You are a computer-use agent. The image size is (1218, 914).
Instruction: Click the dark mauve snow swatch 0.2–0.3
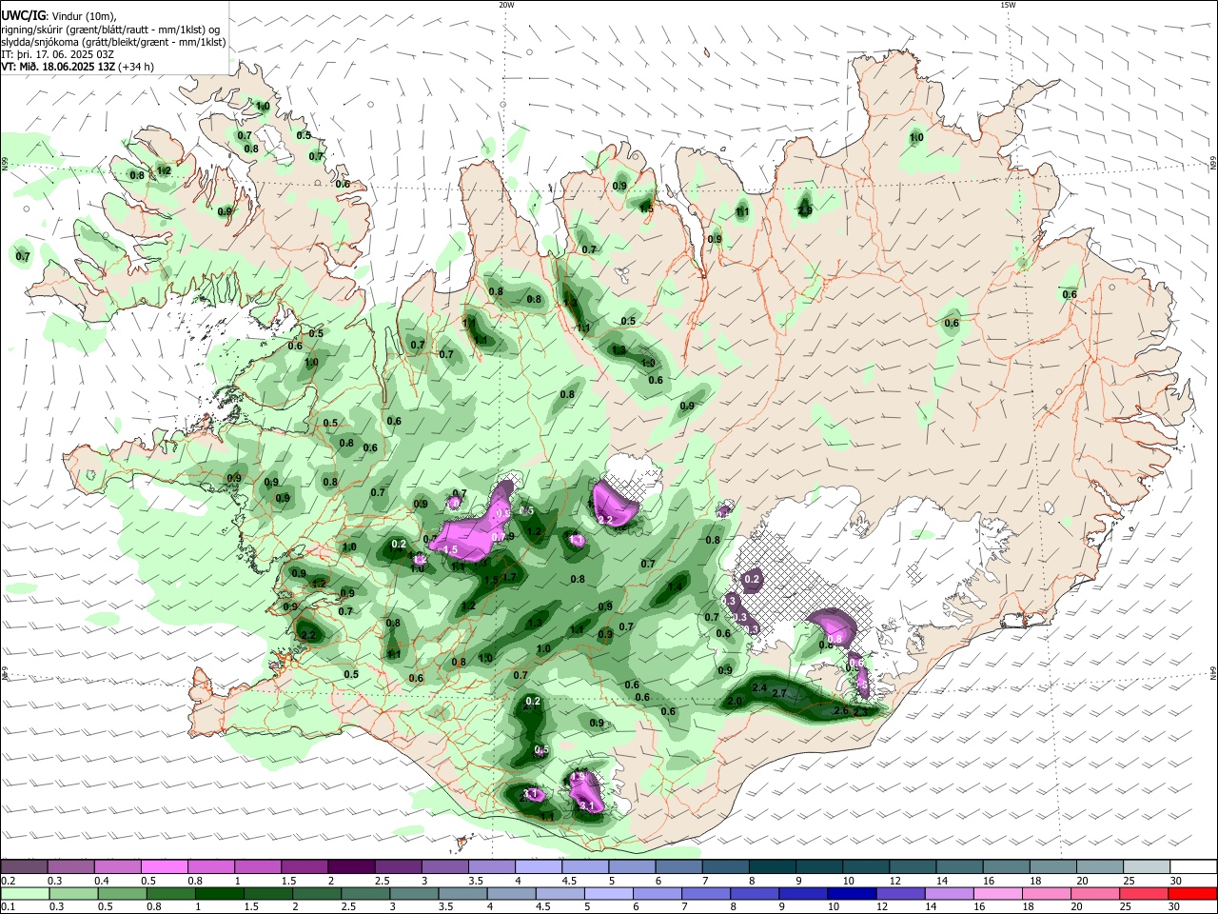coord(24,866)
